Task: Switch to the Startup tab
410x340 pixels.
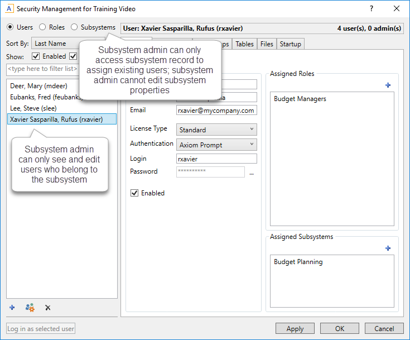Action: click(x=290, y=44)
